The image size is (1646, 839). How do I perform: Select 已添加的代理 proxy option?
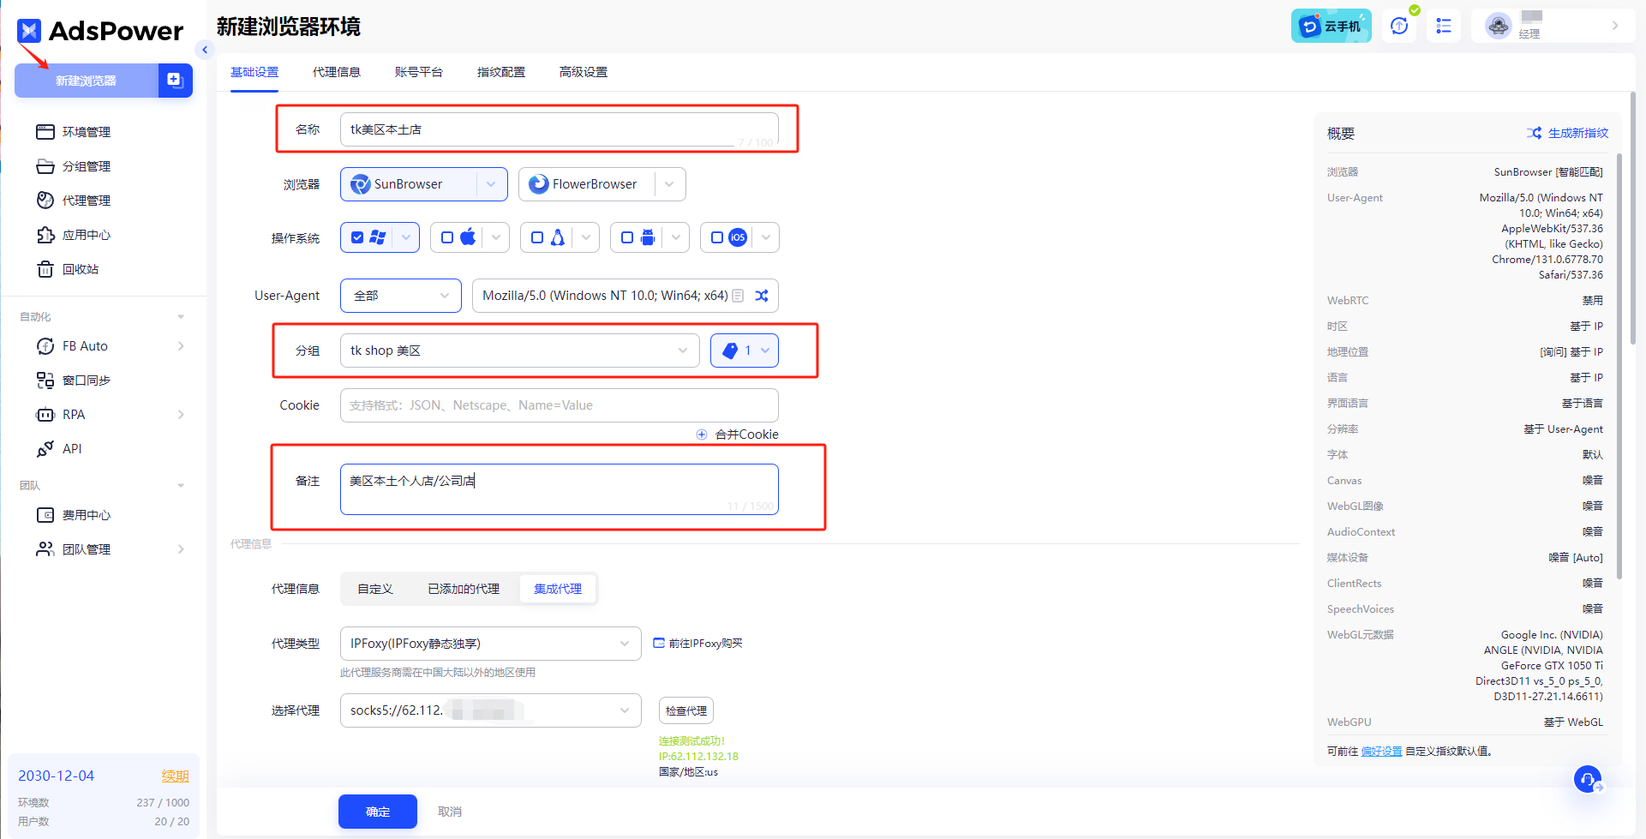coord(464,589)
